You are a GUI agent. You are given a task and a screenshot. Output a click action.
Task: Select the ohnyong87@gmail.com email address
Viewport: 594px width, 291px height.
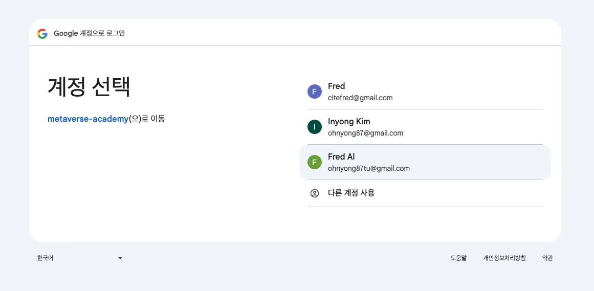(x=365, y=133)
